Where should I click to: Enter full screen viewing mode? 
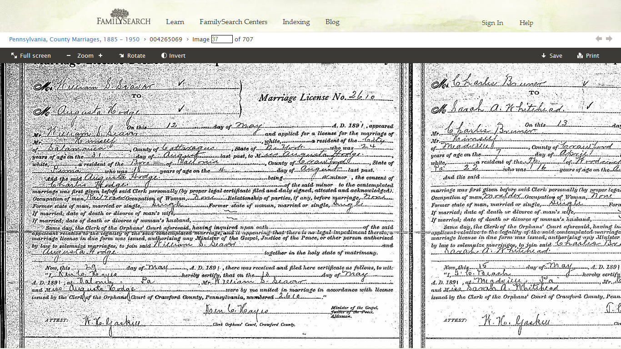[x=31, y=55]
